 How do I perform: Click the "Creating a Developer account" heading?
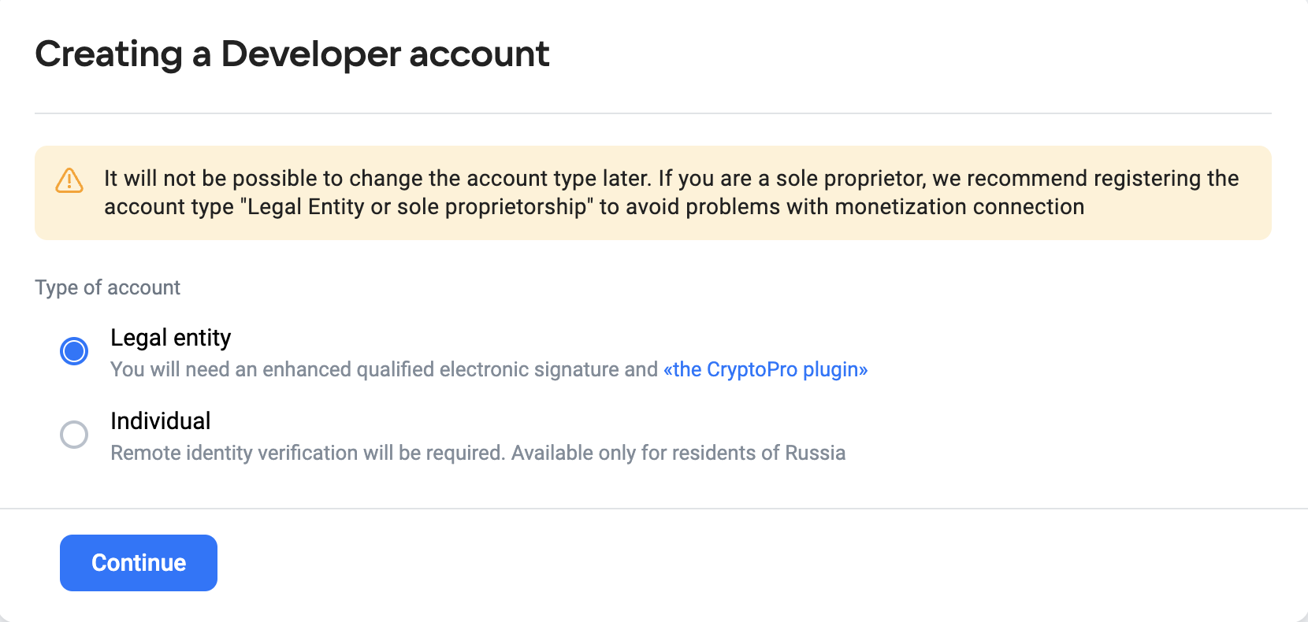pos(292,54)
